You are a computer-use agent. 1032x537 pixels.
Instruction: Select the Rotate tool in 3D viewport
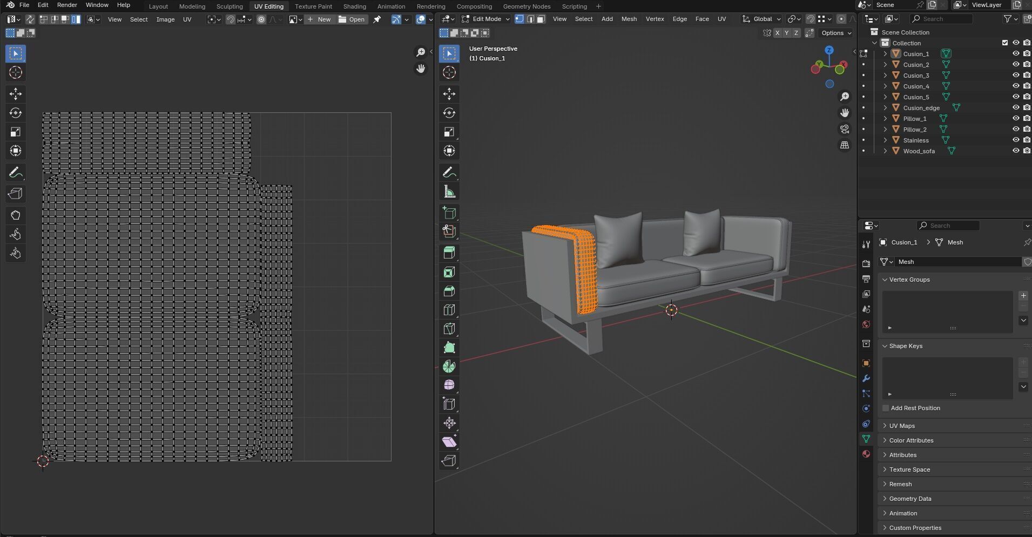point(449,113)
